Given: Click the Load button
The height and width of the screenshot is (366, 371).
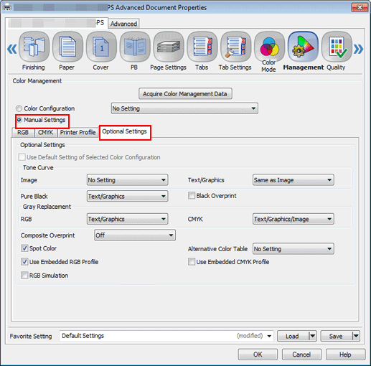Looking at the screenshot, I should [x=292, y=336].
